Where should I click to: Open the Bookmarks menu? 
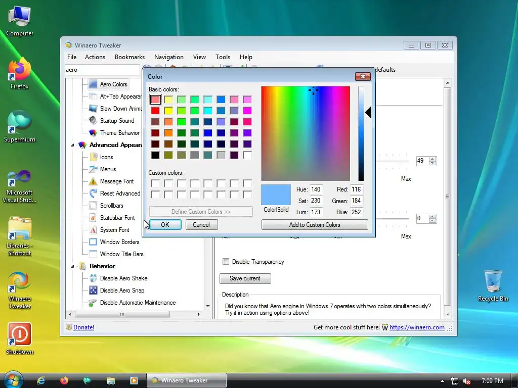(130, 57)
